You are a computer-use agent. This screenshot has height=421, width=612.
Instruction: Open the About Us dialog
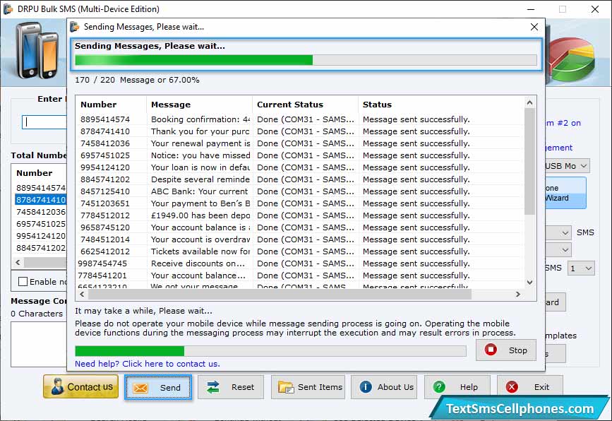coord(384,387)
